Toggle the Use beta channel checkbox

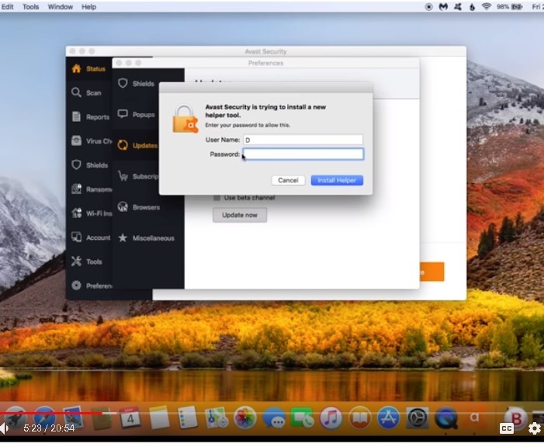(x=217, y=198)
